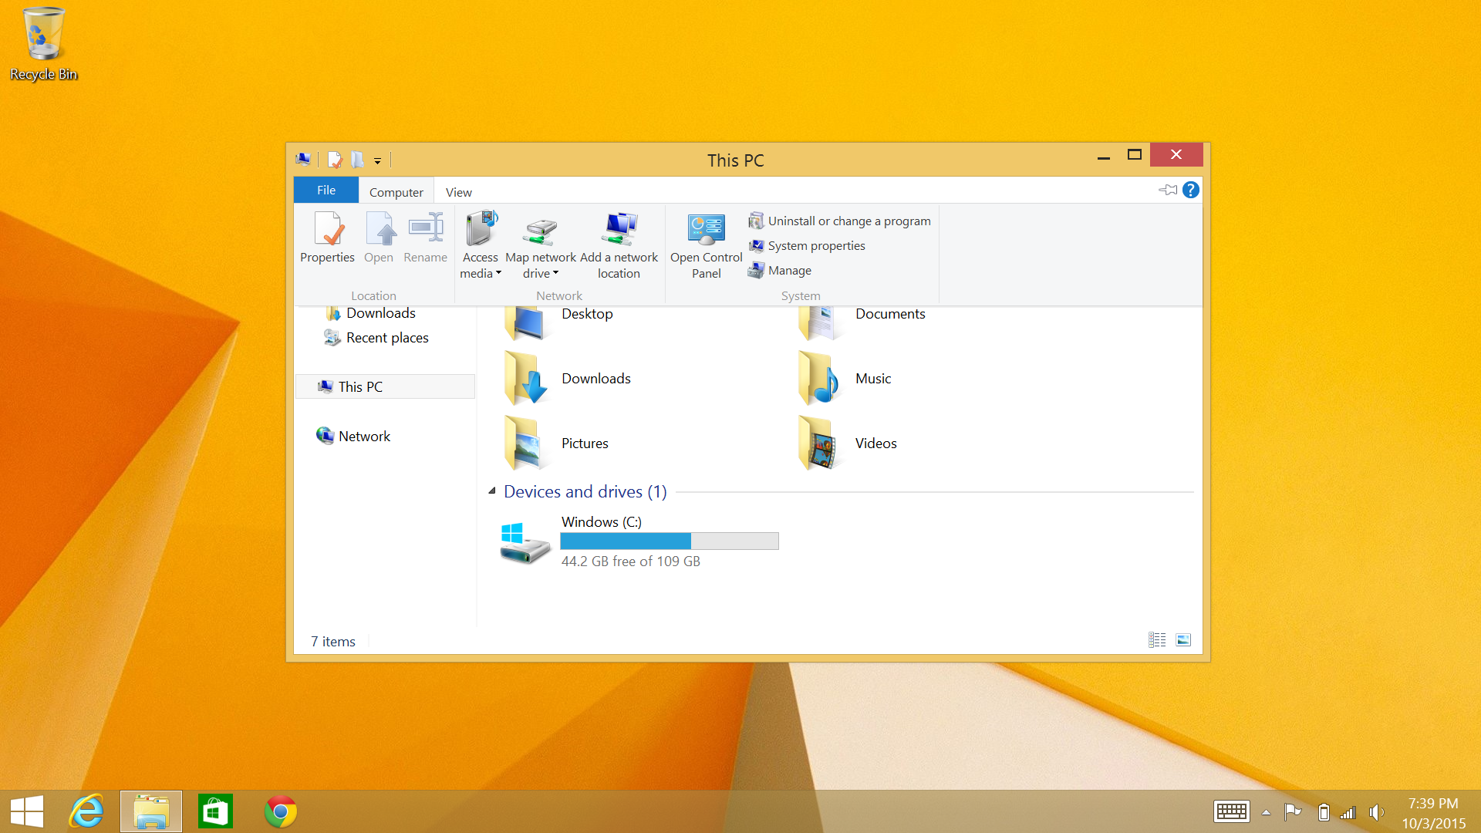This screenshot has height=833, width=1481.
Task: Open System properties
Action: tap(807, 245)
